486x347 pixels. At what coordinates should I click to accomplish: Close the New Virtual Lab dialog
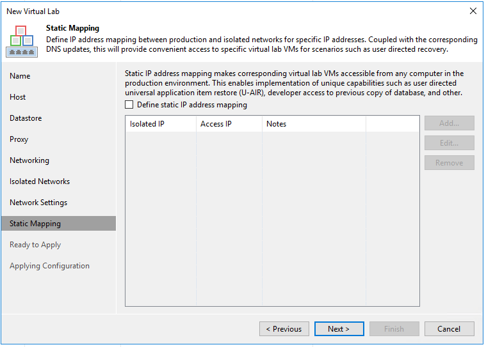click(473, 11)
